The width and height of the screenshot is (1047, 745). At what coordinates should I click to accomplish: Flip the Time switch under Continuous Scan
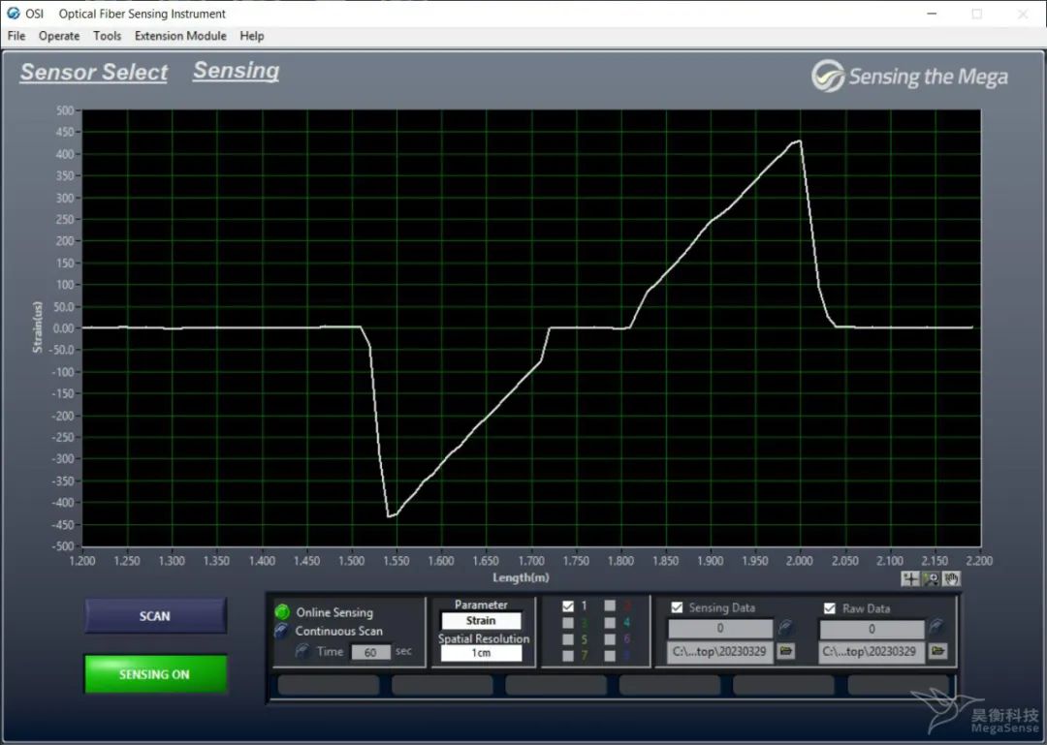coord(302,651)
